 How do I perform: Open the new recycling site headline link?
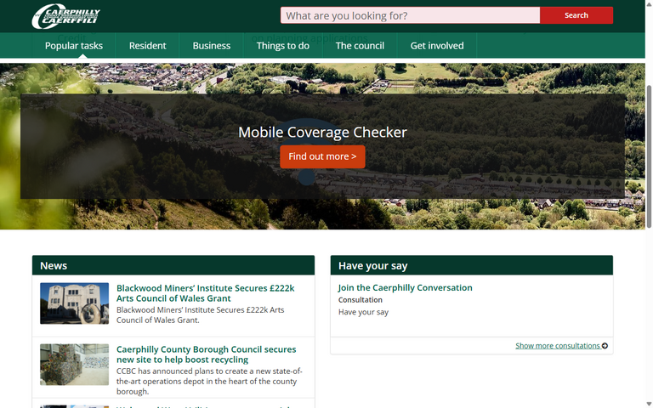(x=206, y=354)
